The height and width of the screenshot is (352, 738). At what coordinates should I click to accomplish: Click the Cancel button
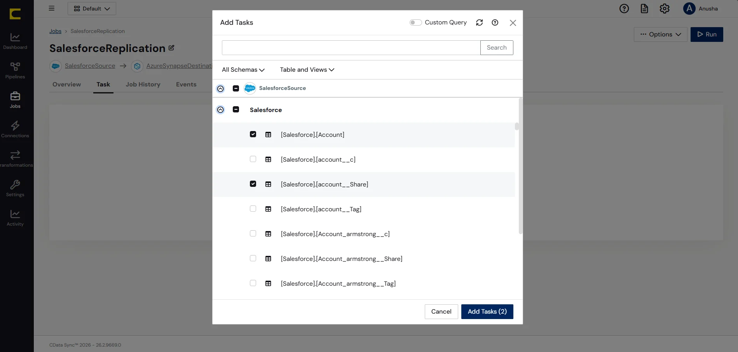441,312
